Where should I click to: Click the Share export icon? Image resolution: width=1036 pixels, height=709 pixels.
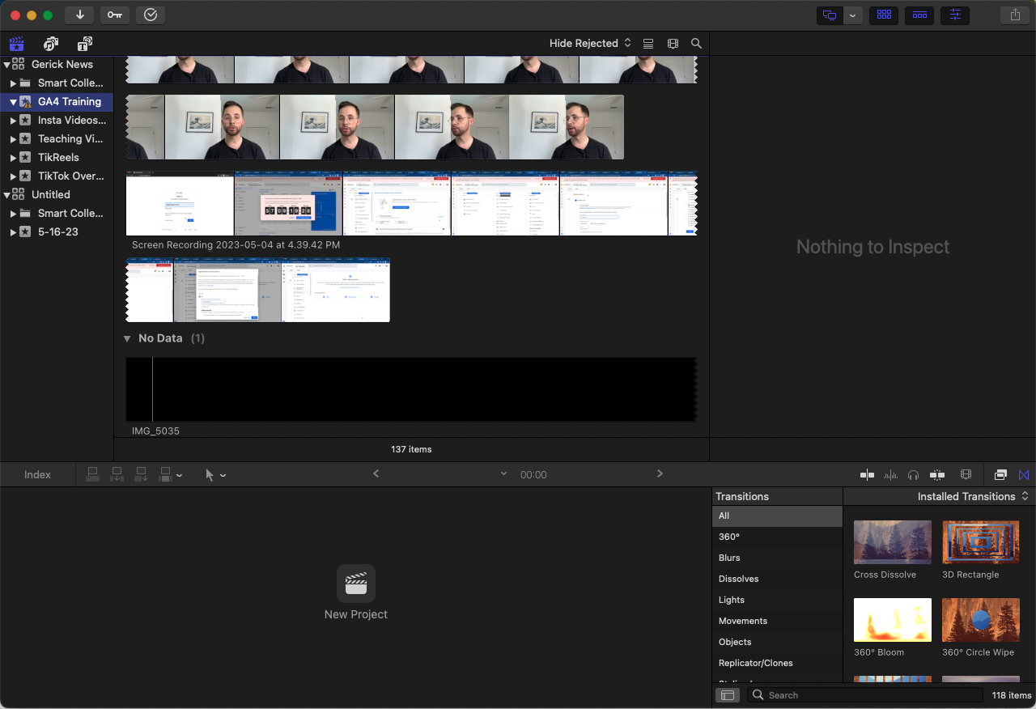(1015, 15)
